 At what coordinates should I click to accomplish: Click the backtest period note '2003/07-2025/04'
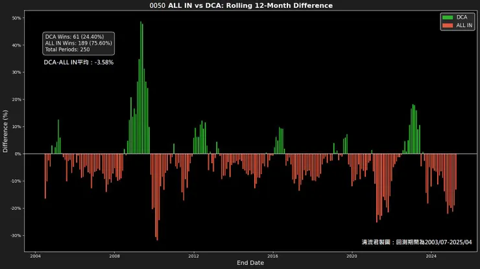448,242
